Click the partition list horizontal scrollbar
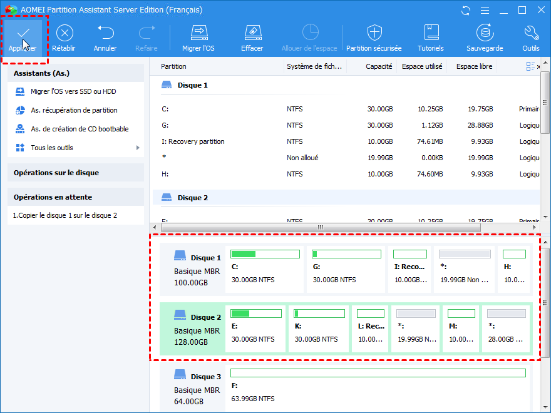 coord(321,227)
